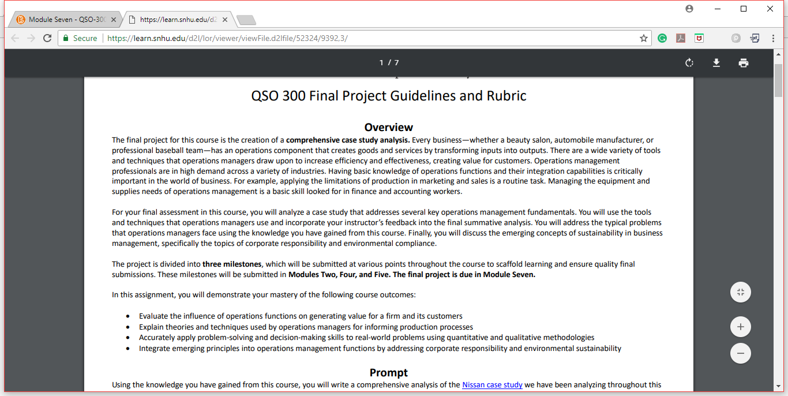Screen dimensions: 788x396
Task: Rotate the PDF clockwise
Action: coord(689,63)
